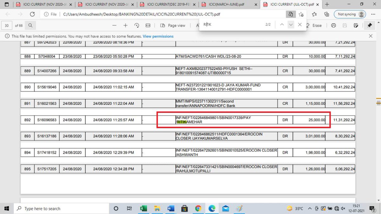Open Microsoft Store from the taskbar

click(184, 208)
